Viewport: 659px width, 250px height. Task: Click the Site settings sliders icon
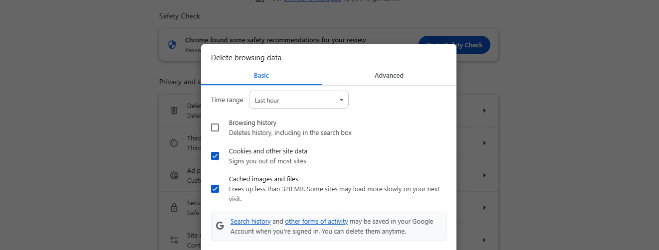tap(174, 240)
